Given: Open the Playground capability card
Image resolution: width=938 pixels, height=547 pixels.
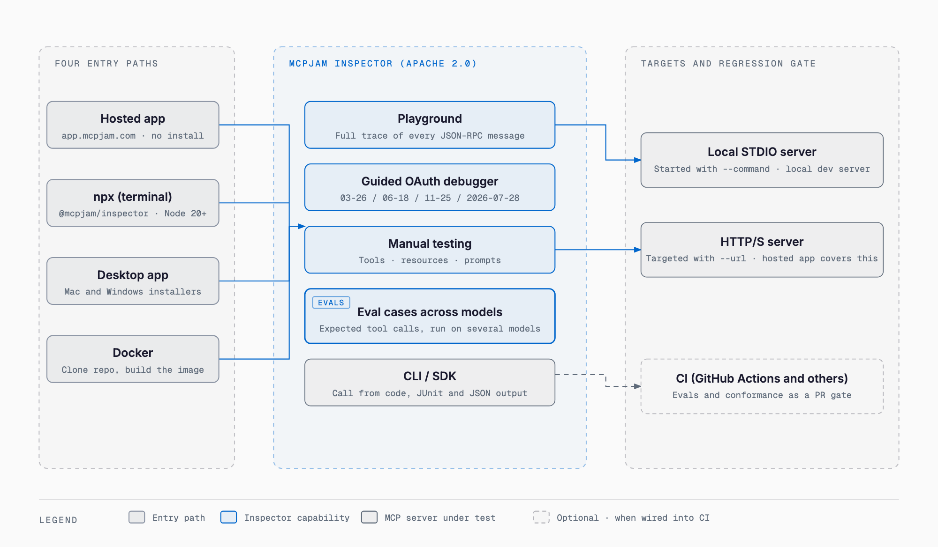Looking at the screenshot, I should [430, 125].
